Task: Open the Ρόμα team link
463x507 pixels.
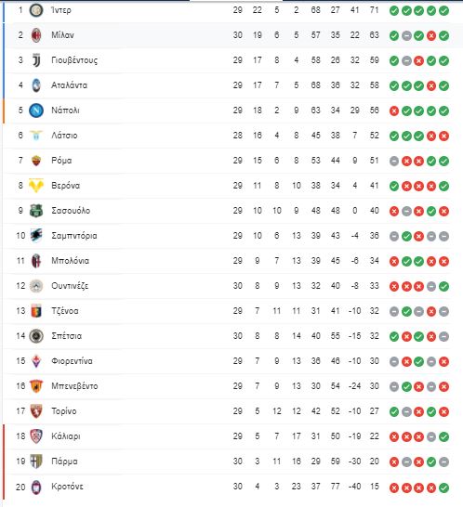Action: coord(61,161)
